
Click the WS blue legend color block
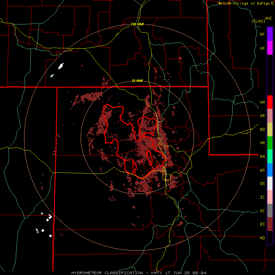(x=270, y=170)
